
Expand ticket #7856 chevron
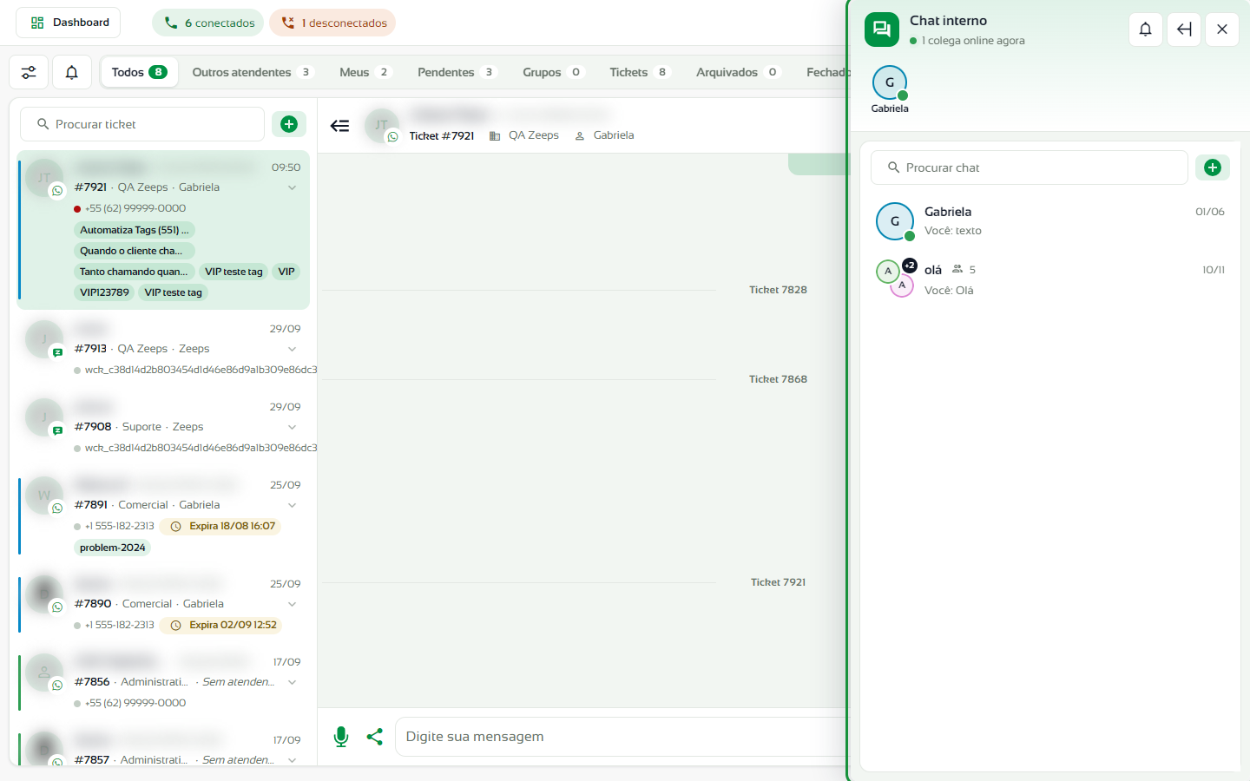point(293,682)
